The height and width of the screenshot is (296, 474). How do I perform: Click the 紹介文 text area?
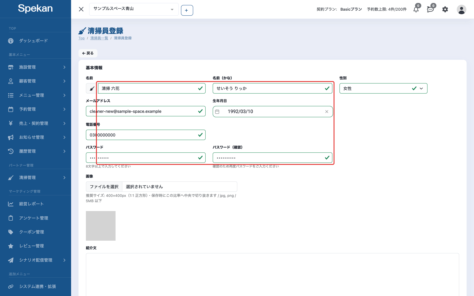(273, 275)
